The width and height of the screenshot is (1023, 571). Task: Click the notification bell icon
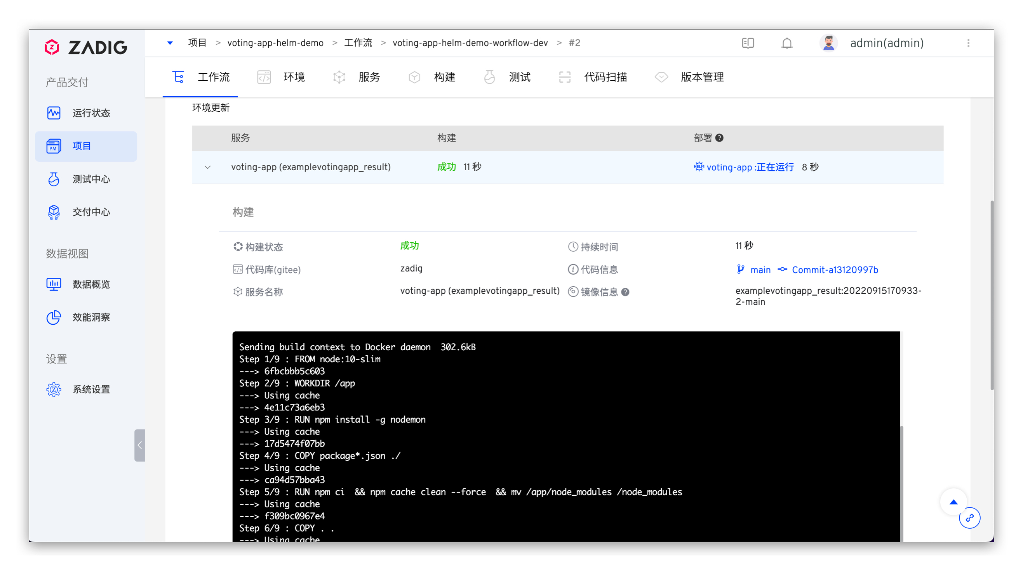pos(786,43)
